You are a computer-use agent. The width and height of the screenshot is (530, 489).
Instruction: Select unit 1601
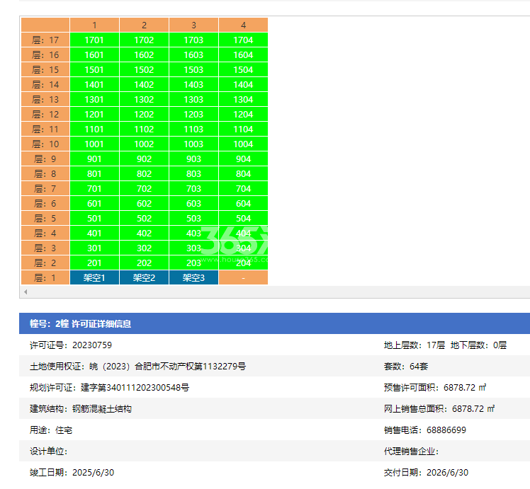94,54
